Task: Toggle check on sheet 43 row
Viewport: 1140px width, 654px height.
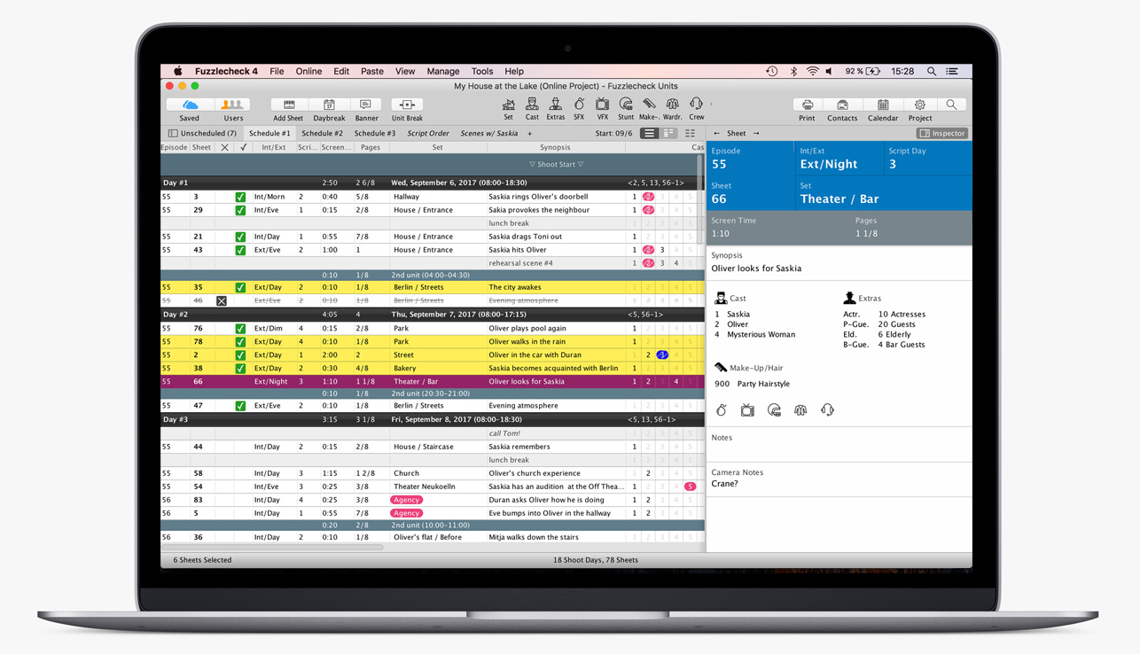Action: tap(240, 250)
